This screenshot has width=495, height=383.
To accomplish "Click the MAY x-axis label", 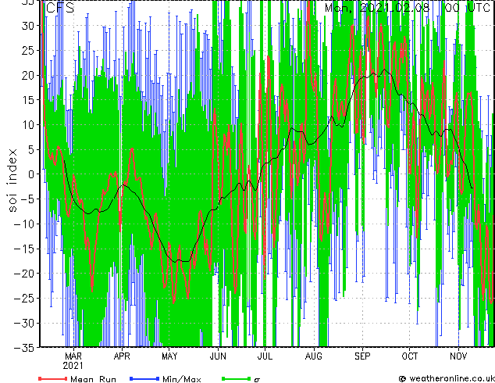I will [169, 356].
